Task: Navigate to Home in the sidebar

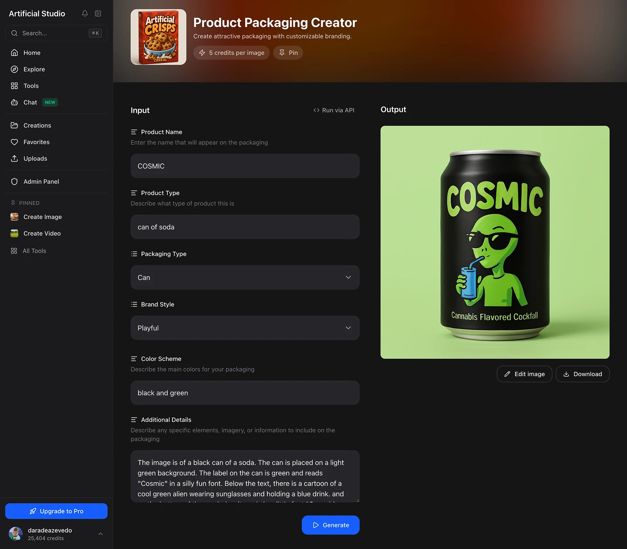Action: [31, 53]
